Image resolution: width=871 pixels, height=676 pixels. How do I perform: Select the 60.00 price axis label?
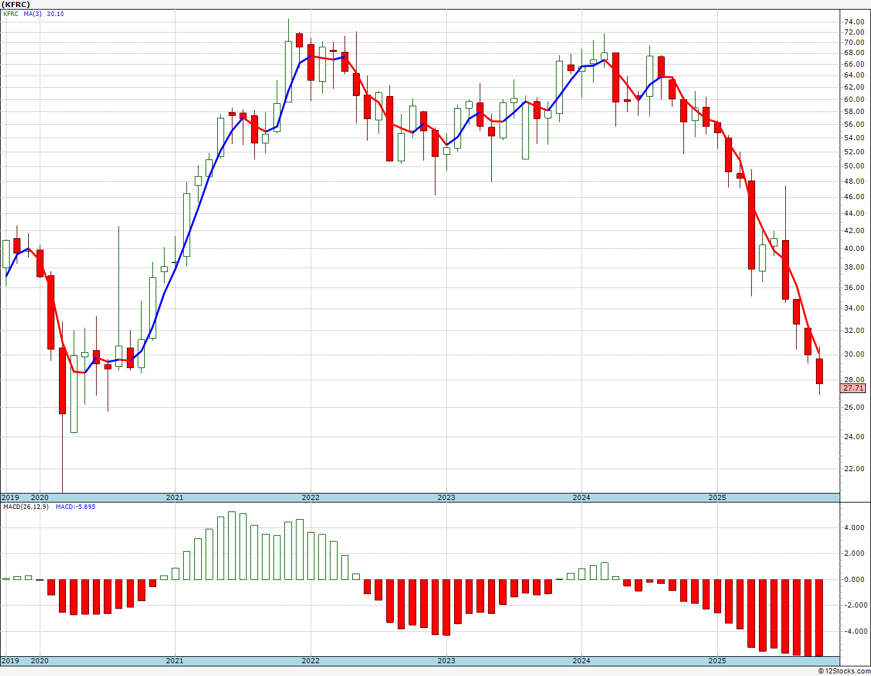(x=854, y=99)
